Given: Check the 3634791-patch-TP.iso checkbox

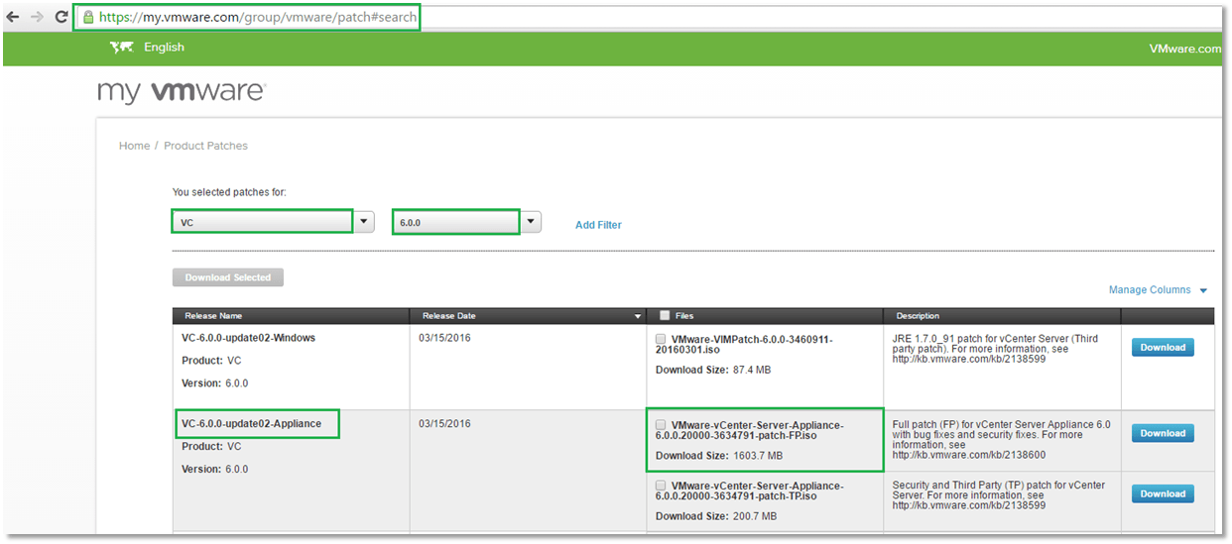Looking at the screenshot, I should pos(661,486).
